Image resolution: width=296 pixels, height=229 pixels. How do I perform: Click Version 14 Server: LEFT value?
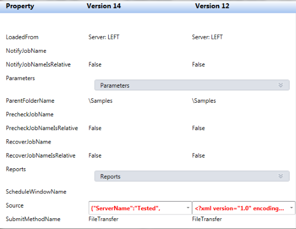point(104,37)
